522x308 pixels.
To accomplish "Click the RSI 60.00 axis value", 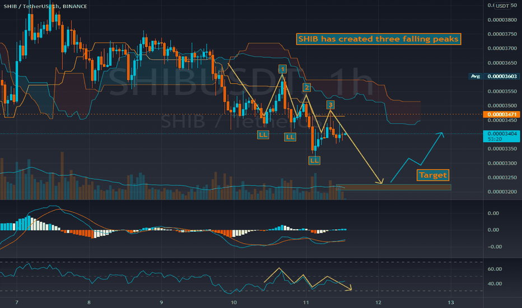I will point(495,269).
